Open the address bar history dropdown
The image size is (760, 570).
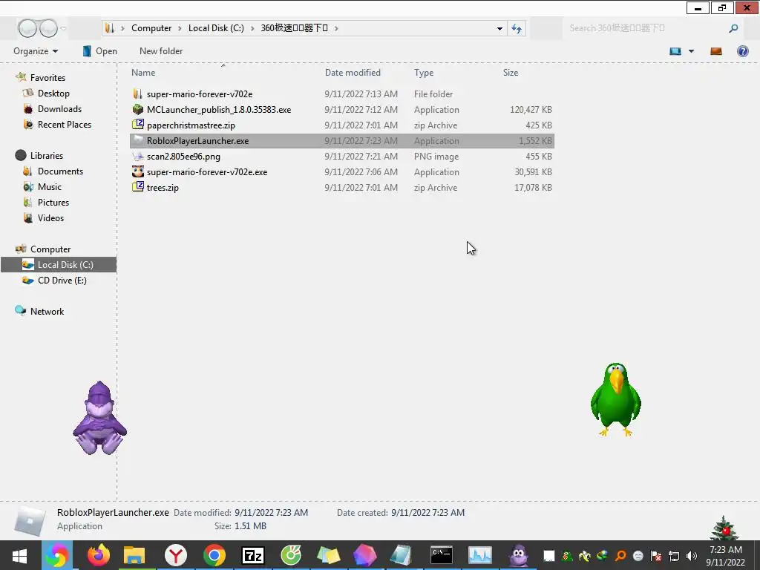[499, 29]
